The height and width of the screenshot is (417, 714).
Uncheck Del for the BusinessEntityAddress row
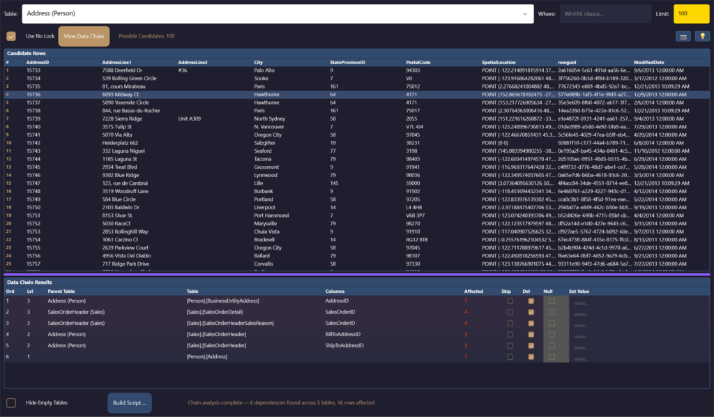[x=531, y=301]
